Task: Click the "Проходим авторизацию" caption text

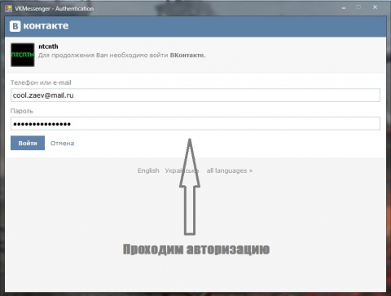Action: point(196,250)
